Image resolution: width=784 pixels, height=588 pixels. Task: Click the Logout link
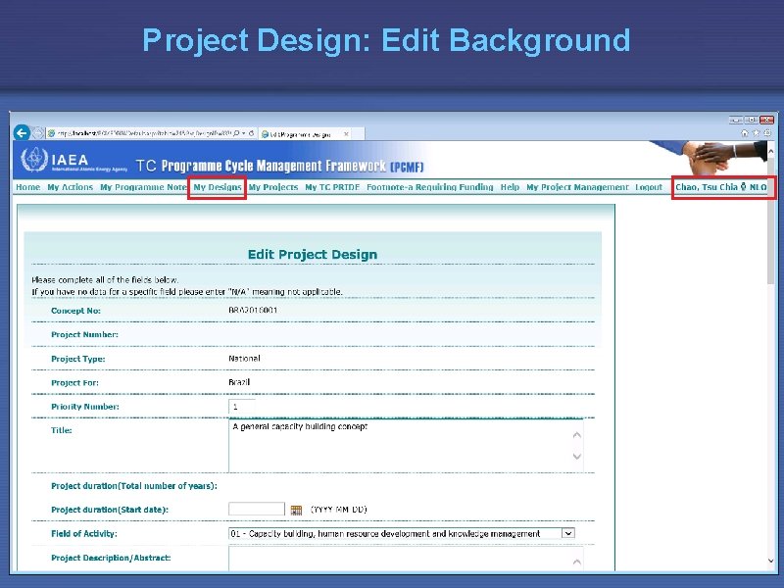(x=648, y=187)
